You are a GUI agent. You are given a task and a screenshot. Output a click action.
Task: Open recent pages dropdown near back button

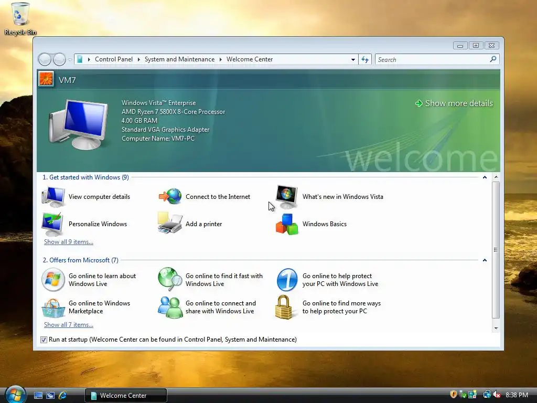pos(70,60)
